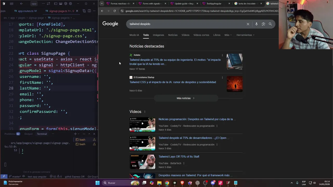The width and height of the screenshot is (333, 187).
Task: Click 'pages' in the editor breadcrumb
Action: [x=22, y=18]
